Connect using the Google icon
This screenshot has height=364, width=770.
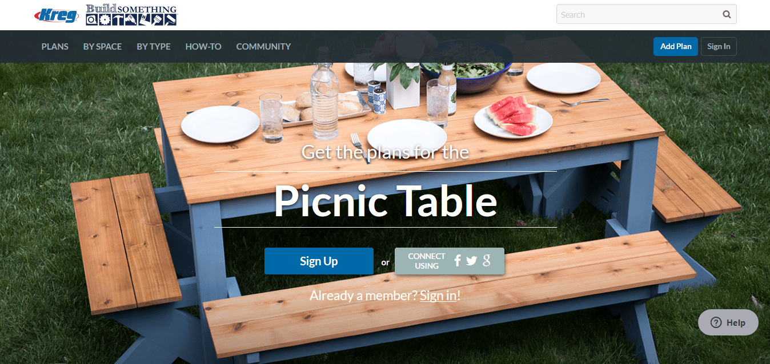coord(487,261)
